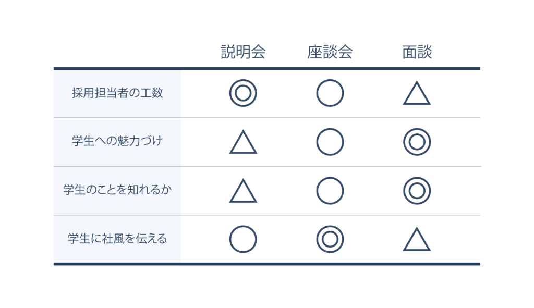Select the 学生への魅力づけ row label
534x308 pixels.
click(x=117, y=141)
